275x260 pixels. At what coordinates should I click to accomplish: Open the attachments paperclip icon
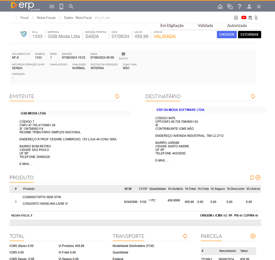(256, 18)
